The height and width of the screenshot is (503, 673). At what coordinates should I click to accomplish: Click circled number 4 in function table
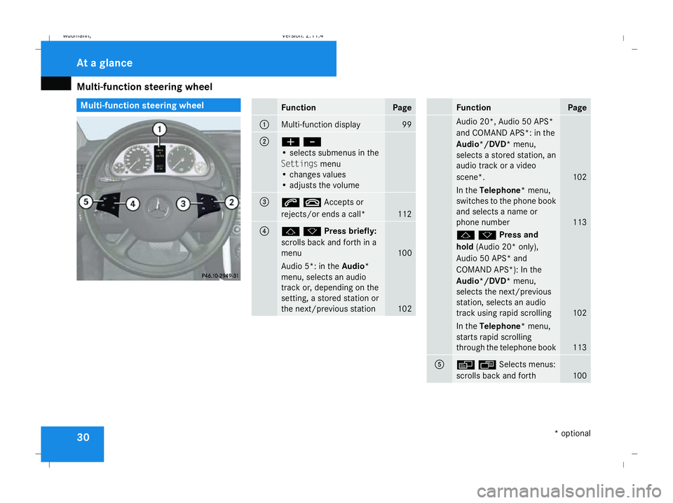click(265, 231)
